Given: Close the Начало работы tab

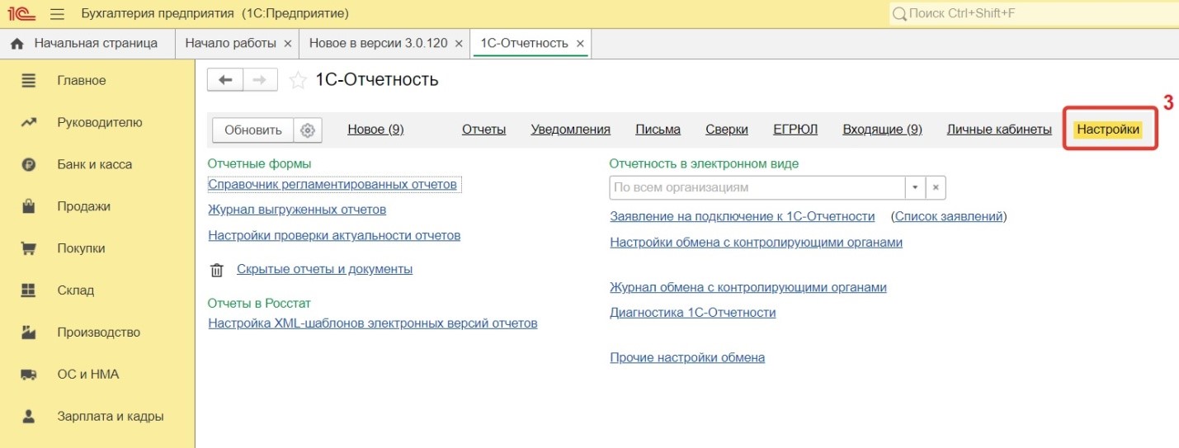Looking at the screenshot, I should [x=287, y=44].
